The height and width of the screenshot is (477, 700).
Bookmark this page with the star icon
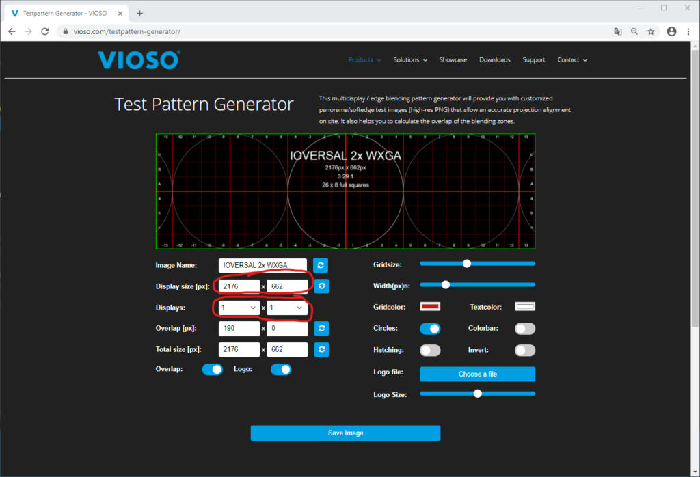(651, 31)
